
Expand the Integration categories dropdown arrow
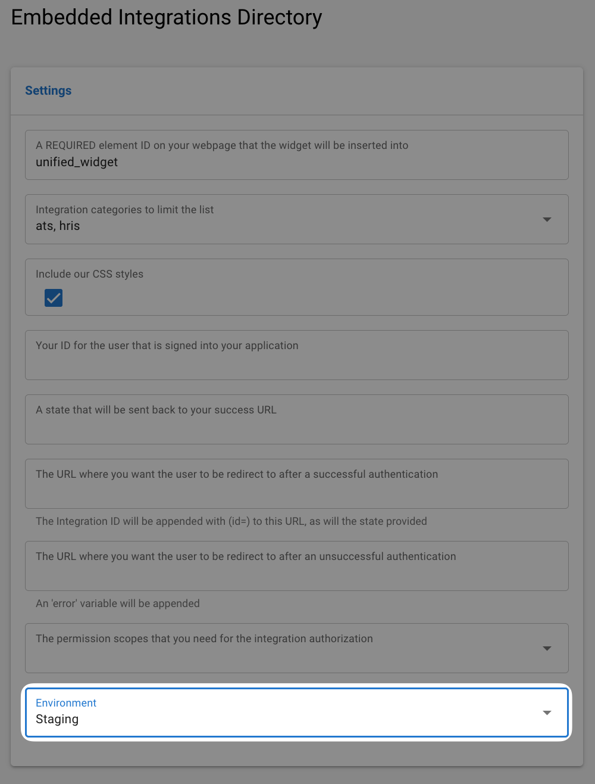click(x=547, y=219)
